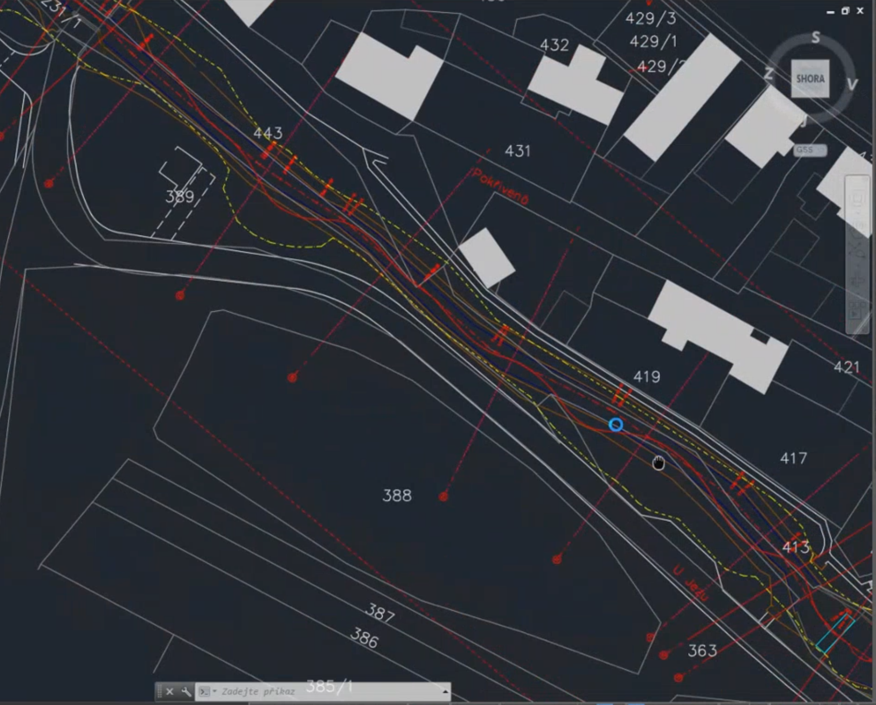Click the S compass direction on ViewCube
Viewport: 876px width, 705px height.
coord(816,38)
